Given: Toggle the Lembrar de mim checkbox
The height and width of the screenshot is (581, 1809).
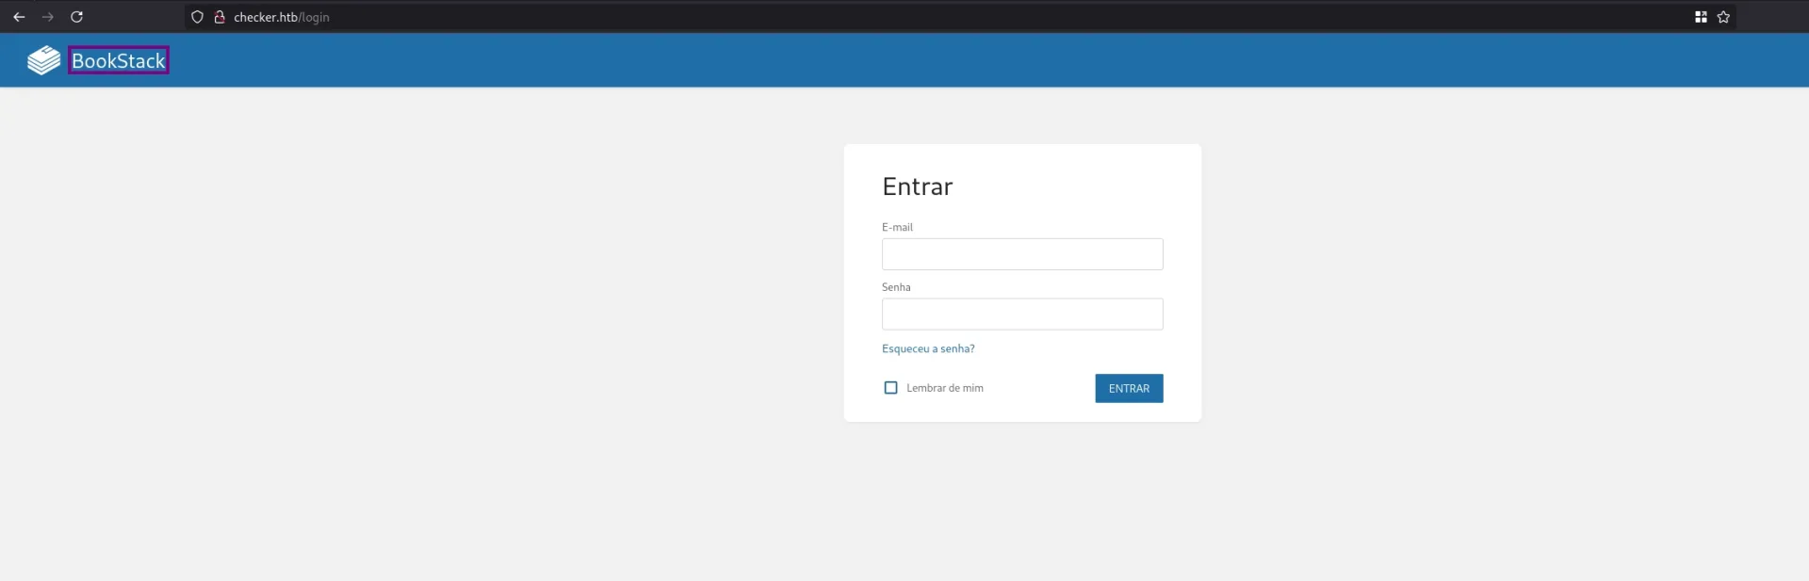Looking at the screenshot, I should 890,388.
